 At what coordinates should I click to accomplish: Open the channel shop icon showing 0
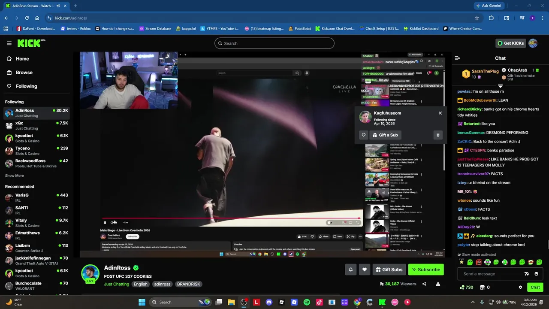[x=485, y=287]
